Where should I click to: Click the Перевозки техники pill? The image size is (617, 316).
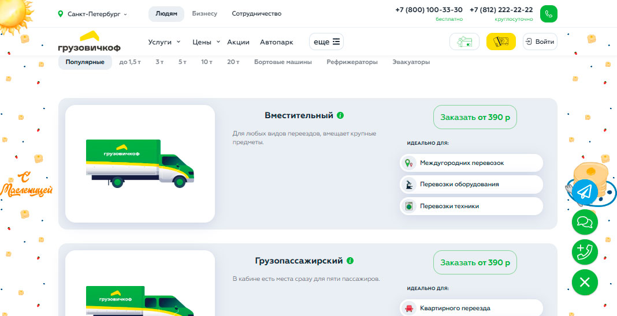[471, 206]
